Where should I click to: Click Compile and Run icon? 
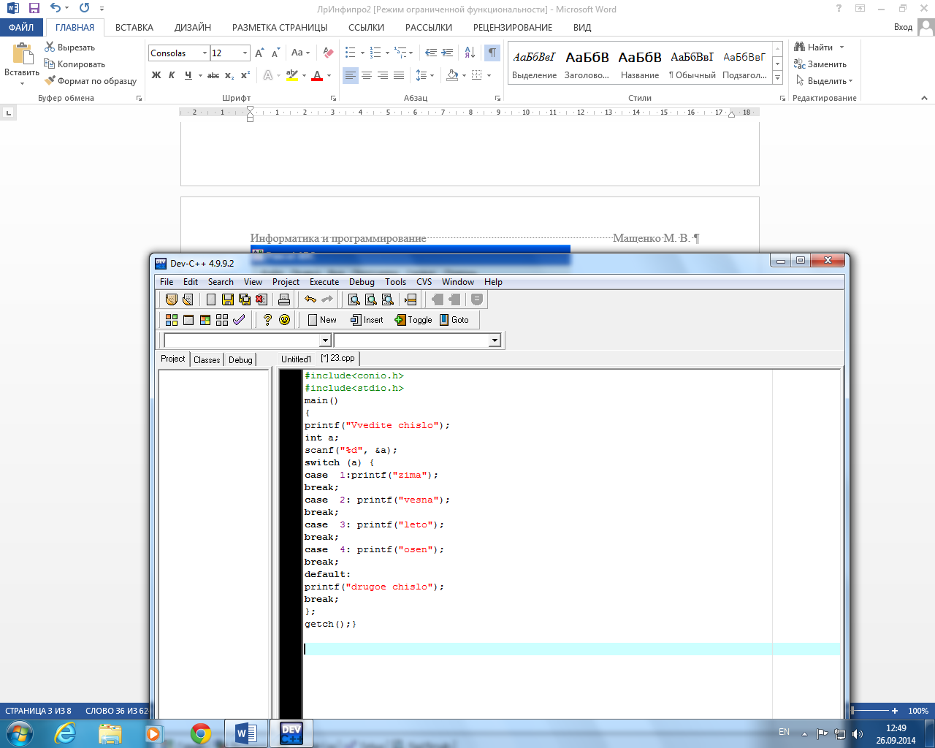(x=205, y=320)
